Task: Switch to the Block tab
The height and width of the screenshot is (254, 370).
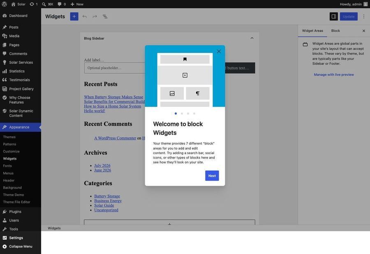Action: 335,31
